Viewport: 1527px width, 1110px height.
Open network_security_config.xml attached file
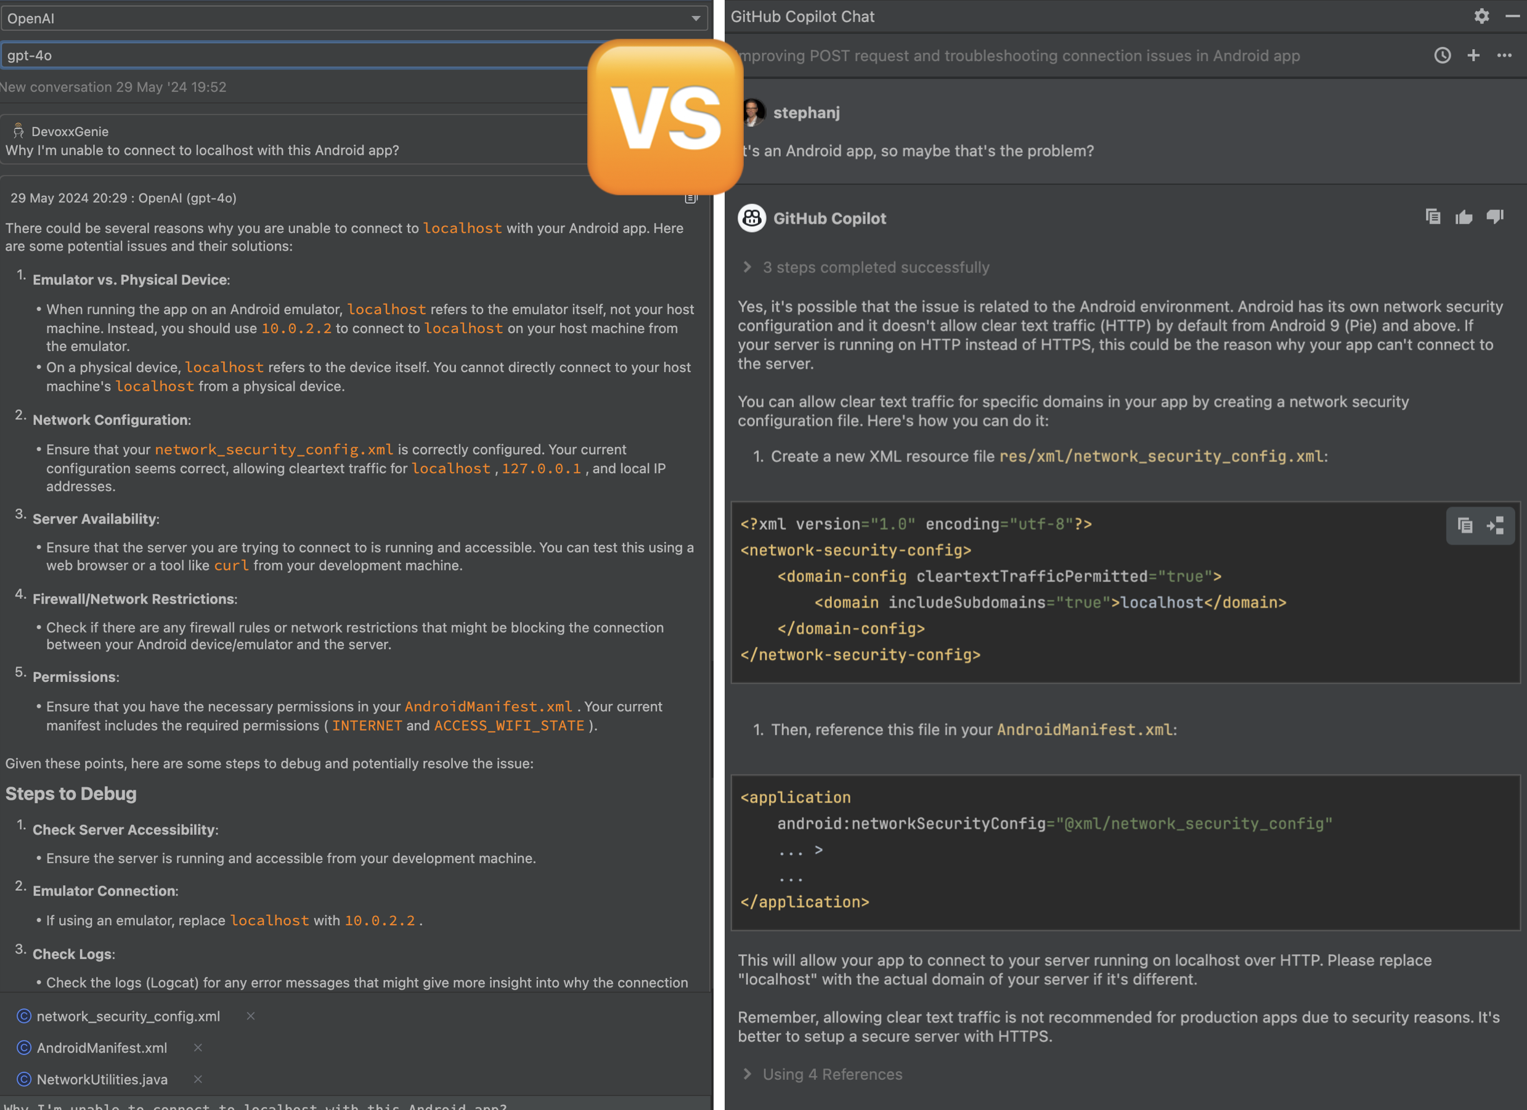[128, 1016]
